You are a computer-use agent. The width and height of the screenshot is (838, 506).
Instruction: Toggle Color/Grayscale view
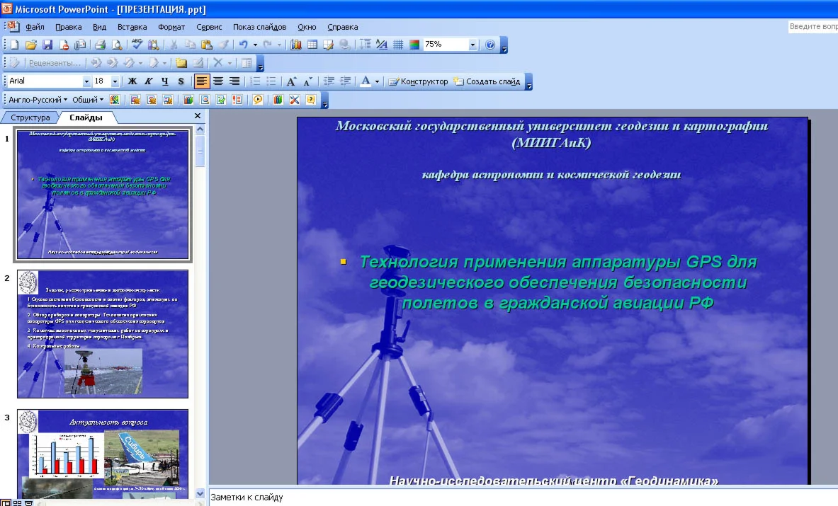click(x=414, y=45)
